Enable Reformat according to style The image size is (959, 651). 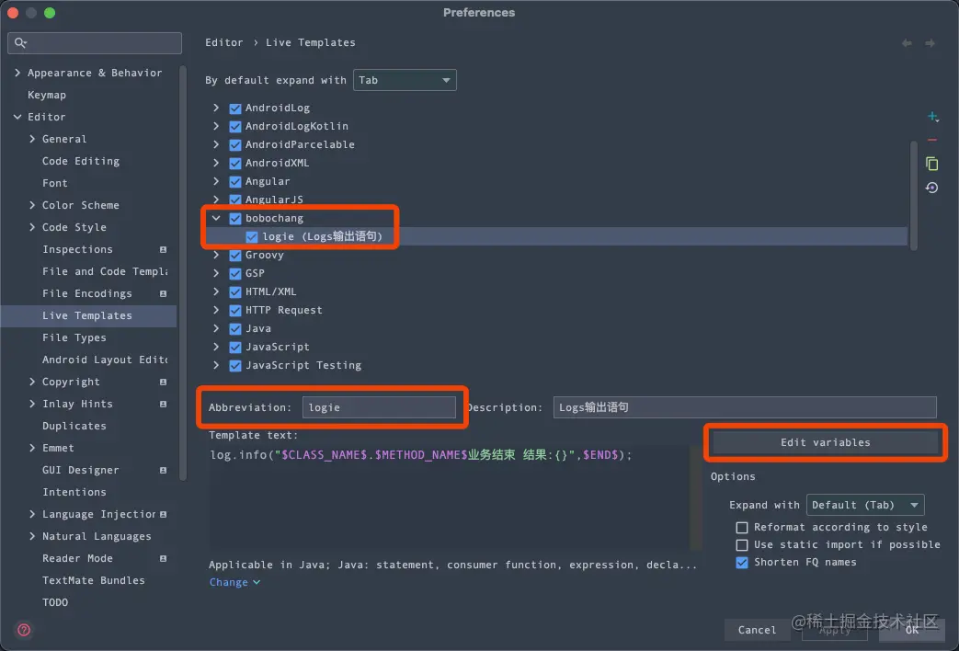742,528
